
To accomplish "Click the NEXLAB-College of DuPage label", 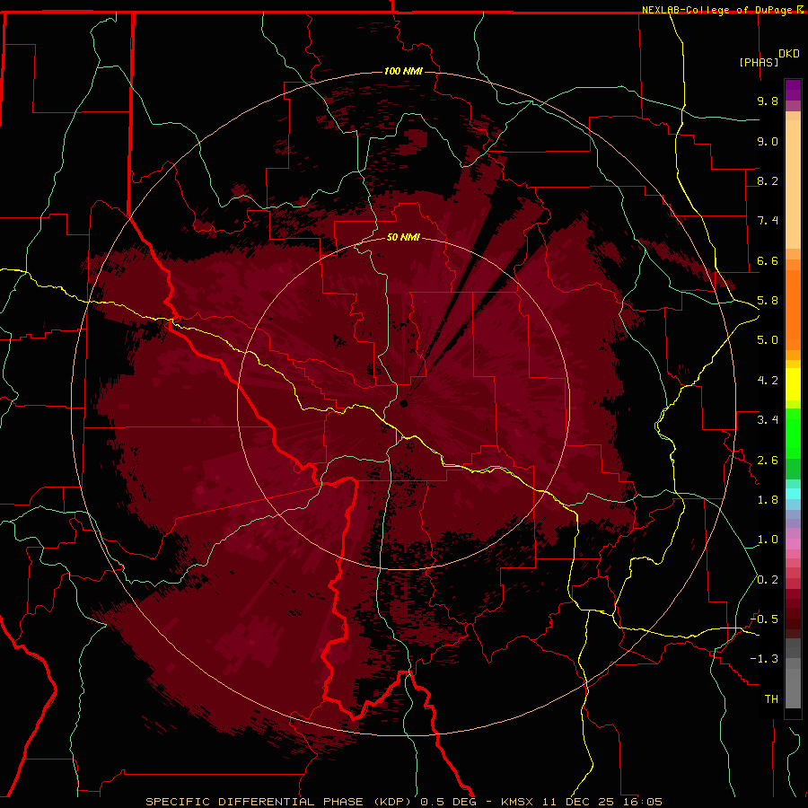I will point(719,10).
